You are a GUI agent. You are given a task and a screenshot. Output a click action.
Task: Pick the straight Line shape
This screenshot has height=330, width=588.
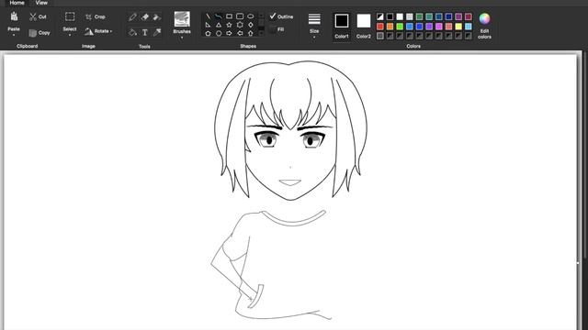pyautogui.click(x=209, y=16)
